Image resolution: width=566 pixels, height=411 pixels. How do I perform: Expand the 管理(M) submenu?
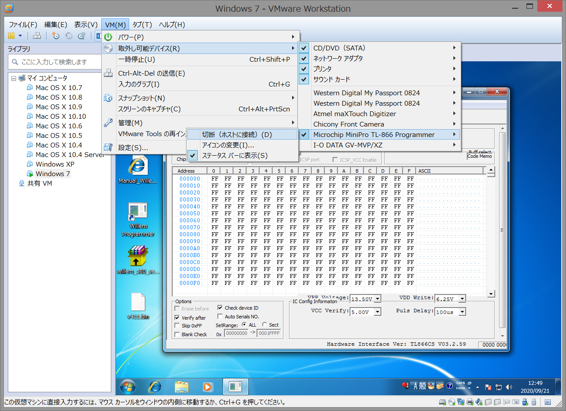pyautogui.click(x=200, y=123)
